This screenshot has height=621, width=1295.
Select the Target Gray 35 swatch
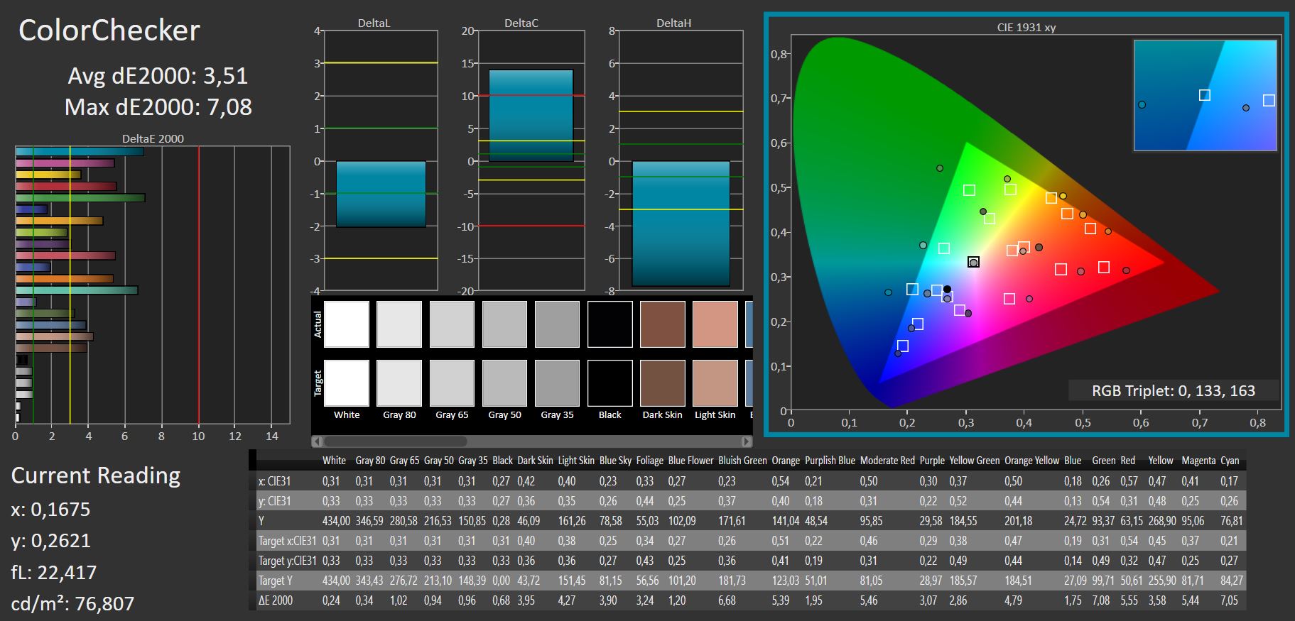tap(557, 383)
